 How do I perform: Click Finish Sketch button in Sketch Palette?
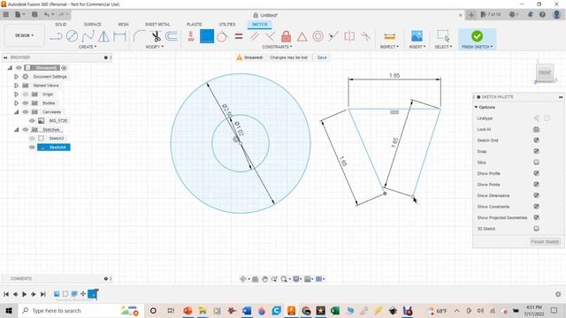[x=545, y=241]
